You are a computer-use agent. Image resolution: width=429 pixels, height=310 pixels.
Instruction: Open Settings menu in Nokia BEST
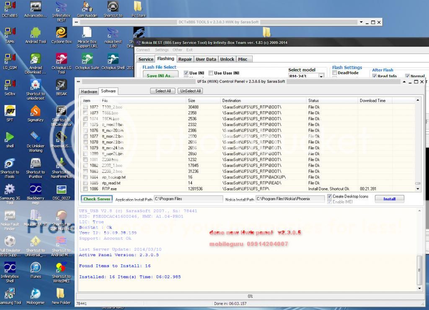pos(162,50)
